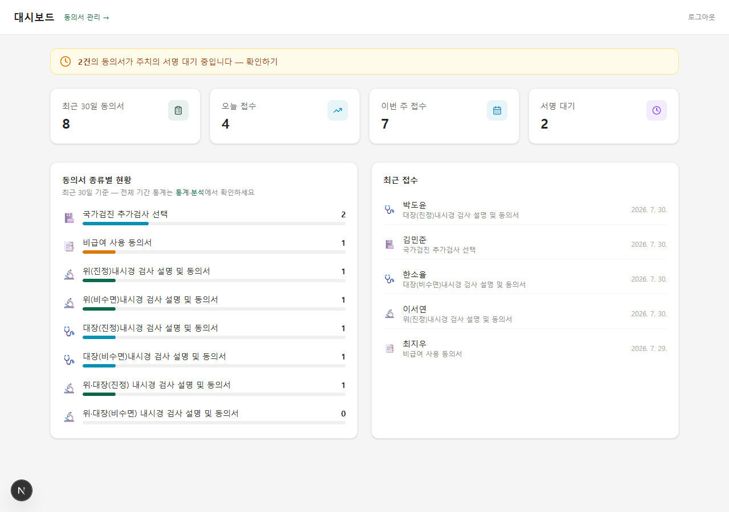This screenshot has height=512, width=729.
Task: Click the trend arrow icon on 오늘 접수 card
Action: tap(338, 110)
